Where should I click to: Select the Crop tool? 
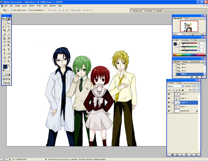click(5, 30)
